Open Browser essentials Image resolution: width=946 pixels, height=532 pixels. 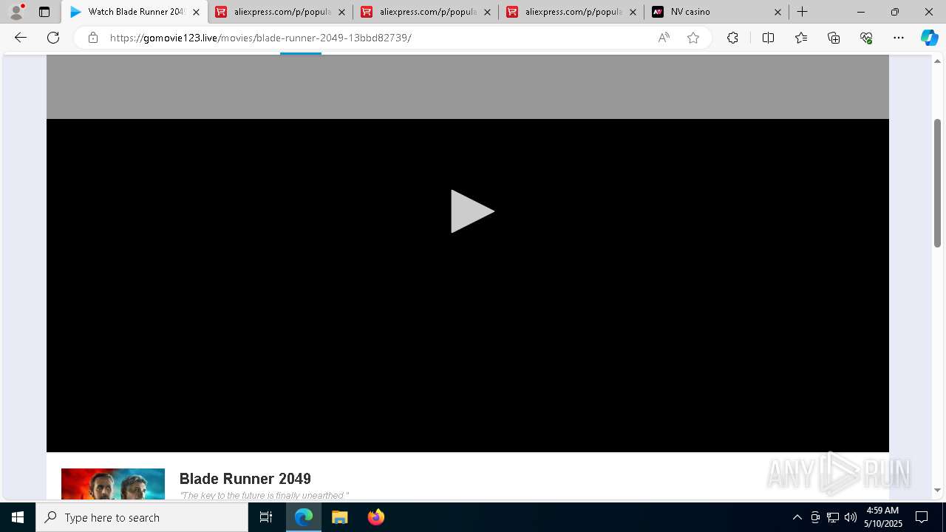(x=866, y=38)
